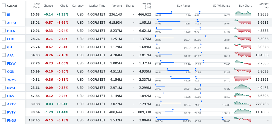272x128 pixels.
Task: Click GH change value -0.67
Action: pyautogui.click(x=49, y=47)
